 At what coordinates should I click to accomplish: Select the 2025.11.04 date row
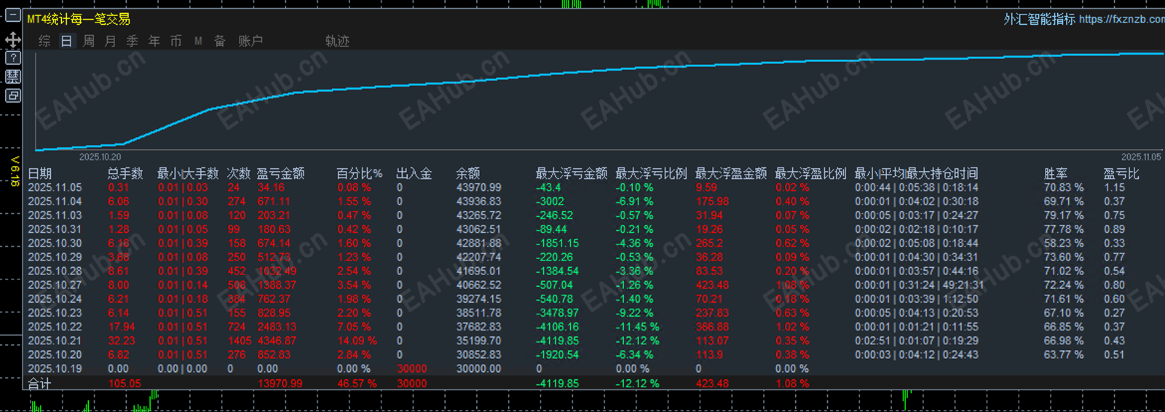[55, 202]
